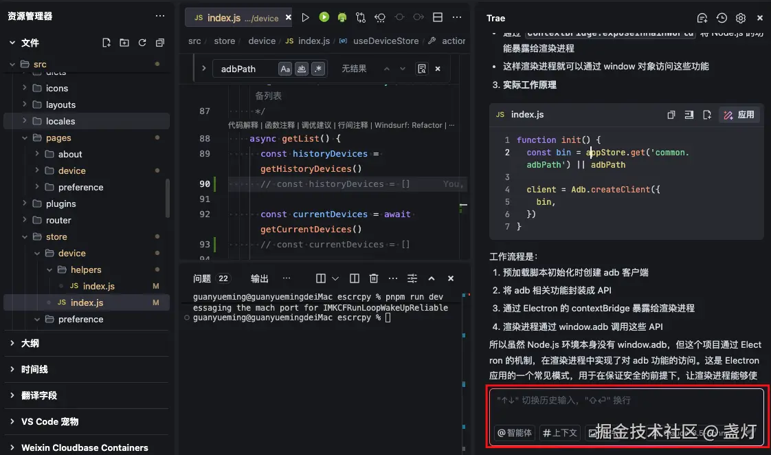Kill the terminal with trash icon
Image resolution: width=771 pixels, height=455 pixels.
(x=374, y=278)
